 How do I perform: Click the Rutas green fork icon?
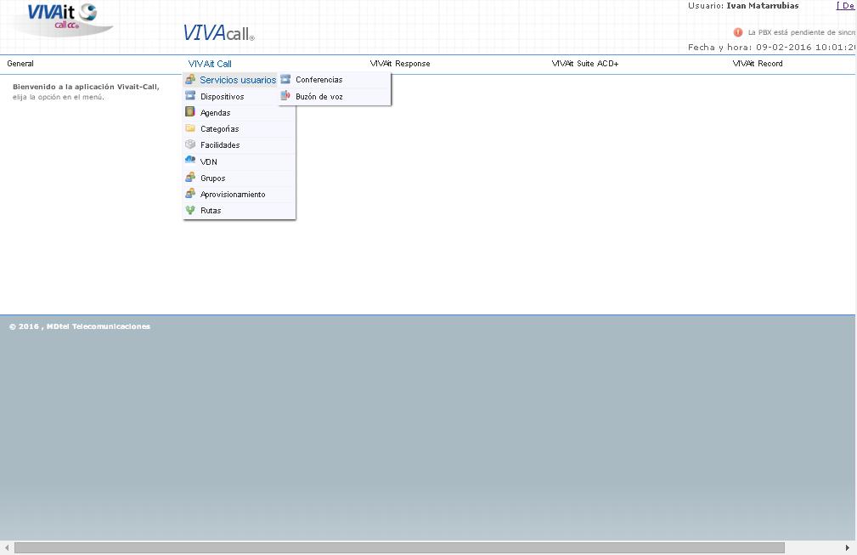point(190,210)
